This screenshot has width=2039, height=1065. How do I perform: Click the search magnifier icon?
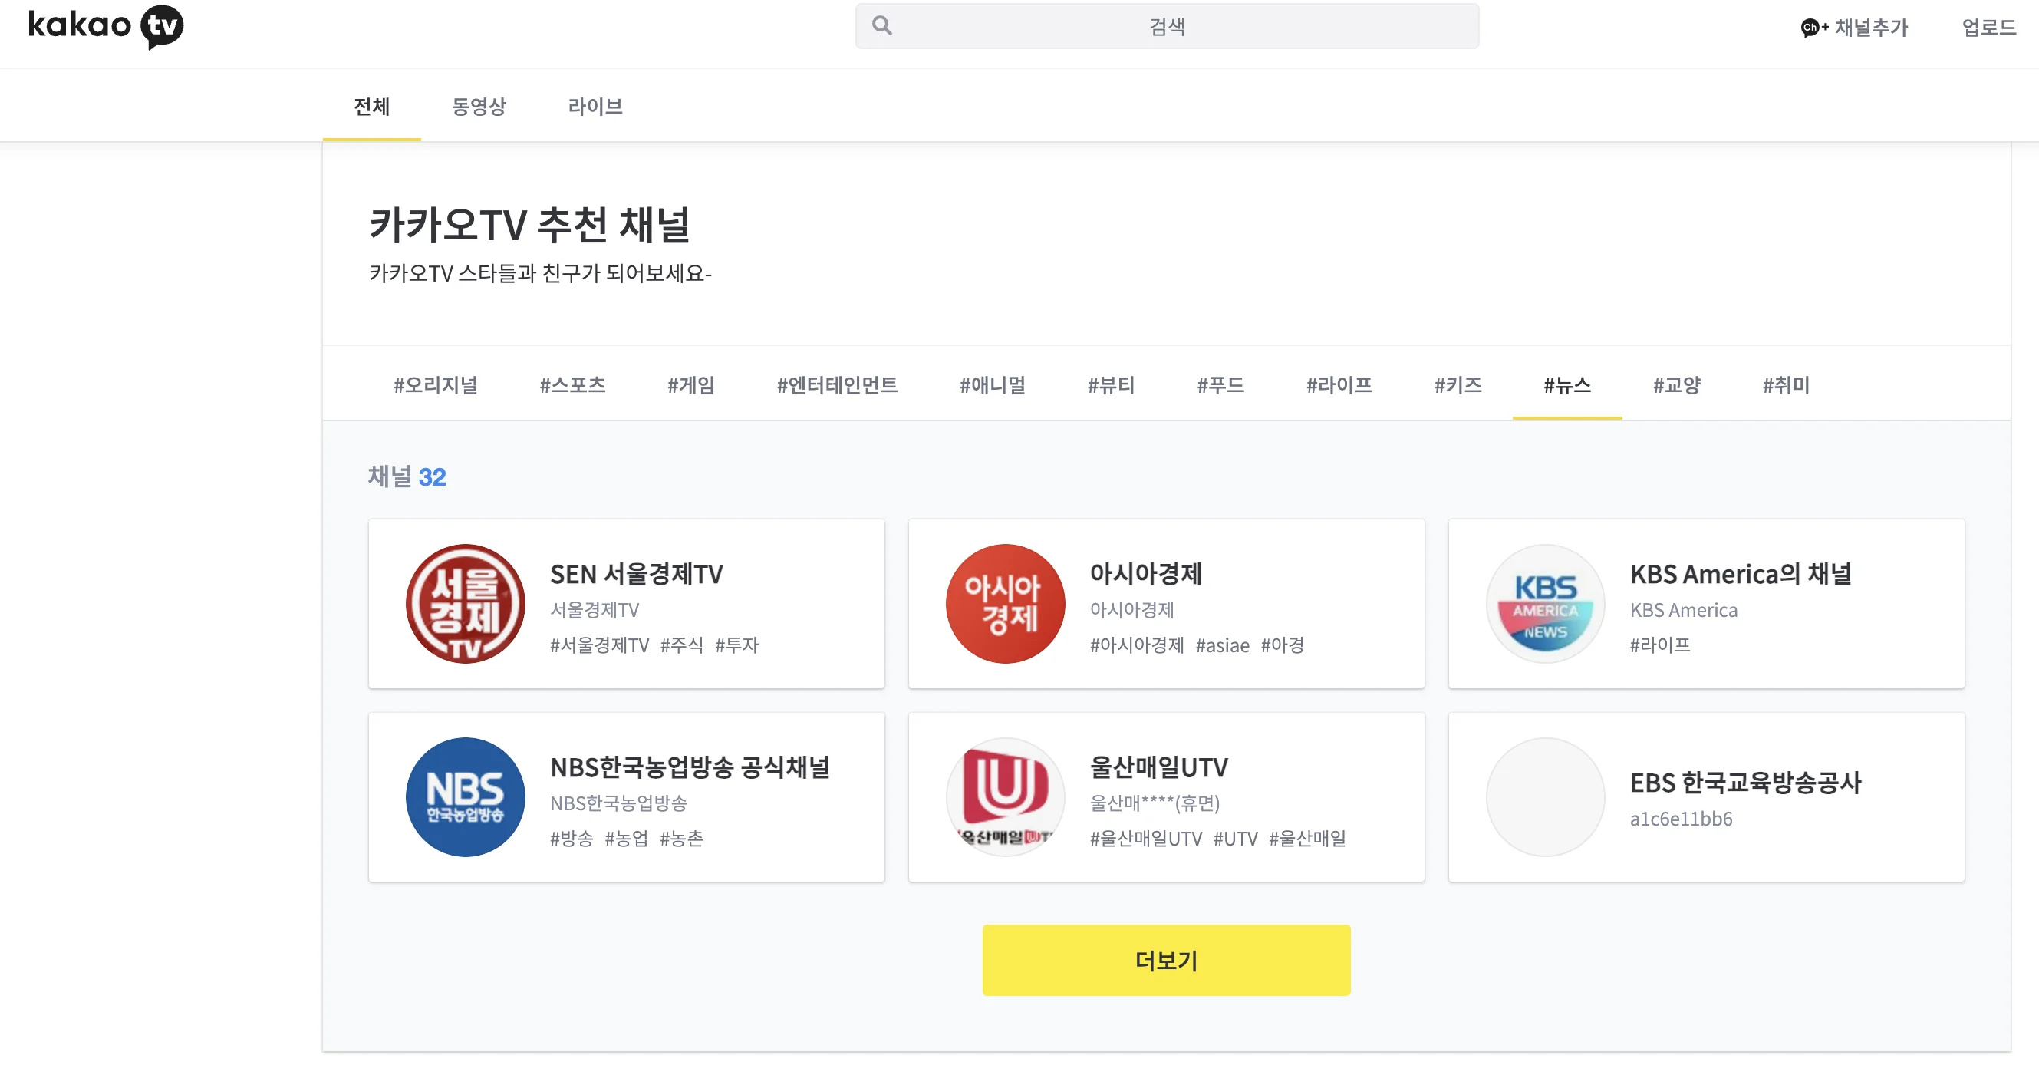click(x=881, y=26)
